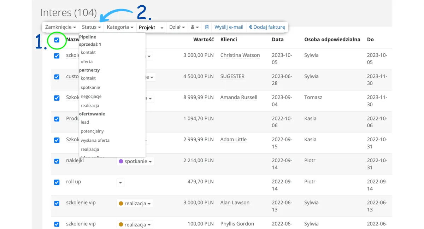This screenshot has height=229, width=424.
Task: Click the value 479,70 PLN
Action: 200,182
